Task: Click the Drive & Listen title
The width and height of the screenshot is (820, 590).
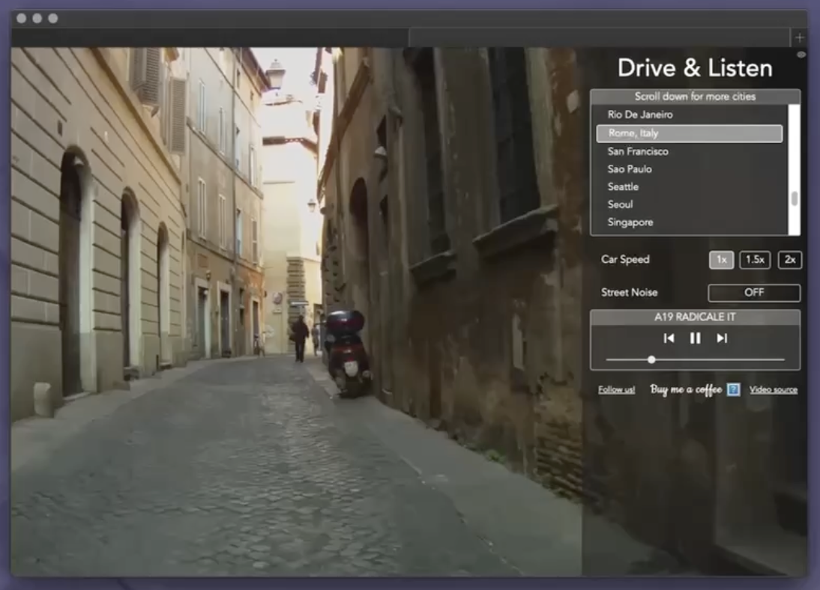Action: pos(695,68)
